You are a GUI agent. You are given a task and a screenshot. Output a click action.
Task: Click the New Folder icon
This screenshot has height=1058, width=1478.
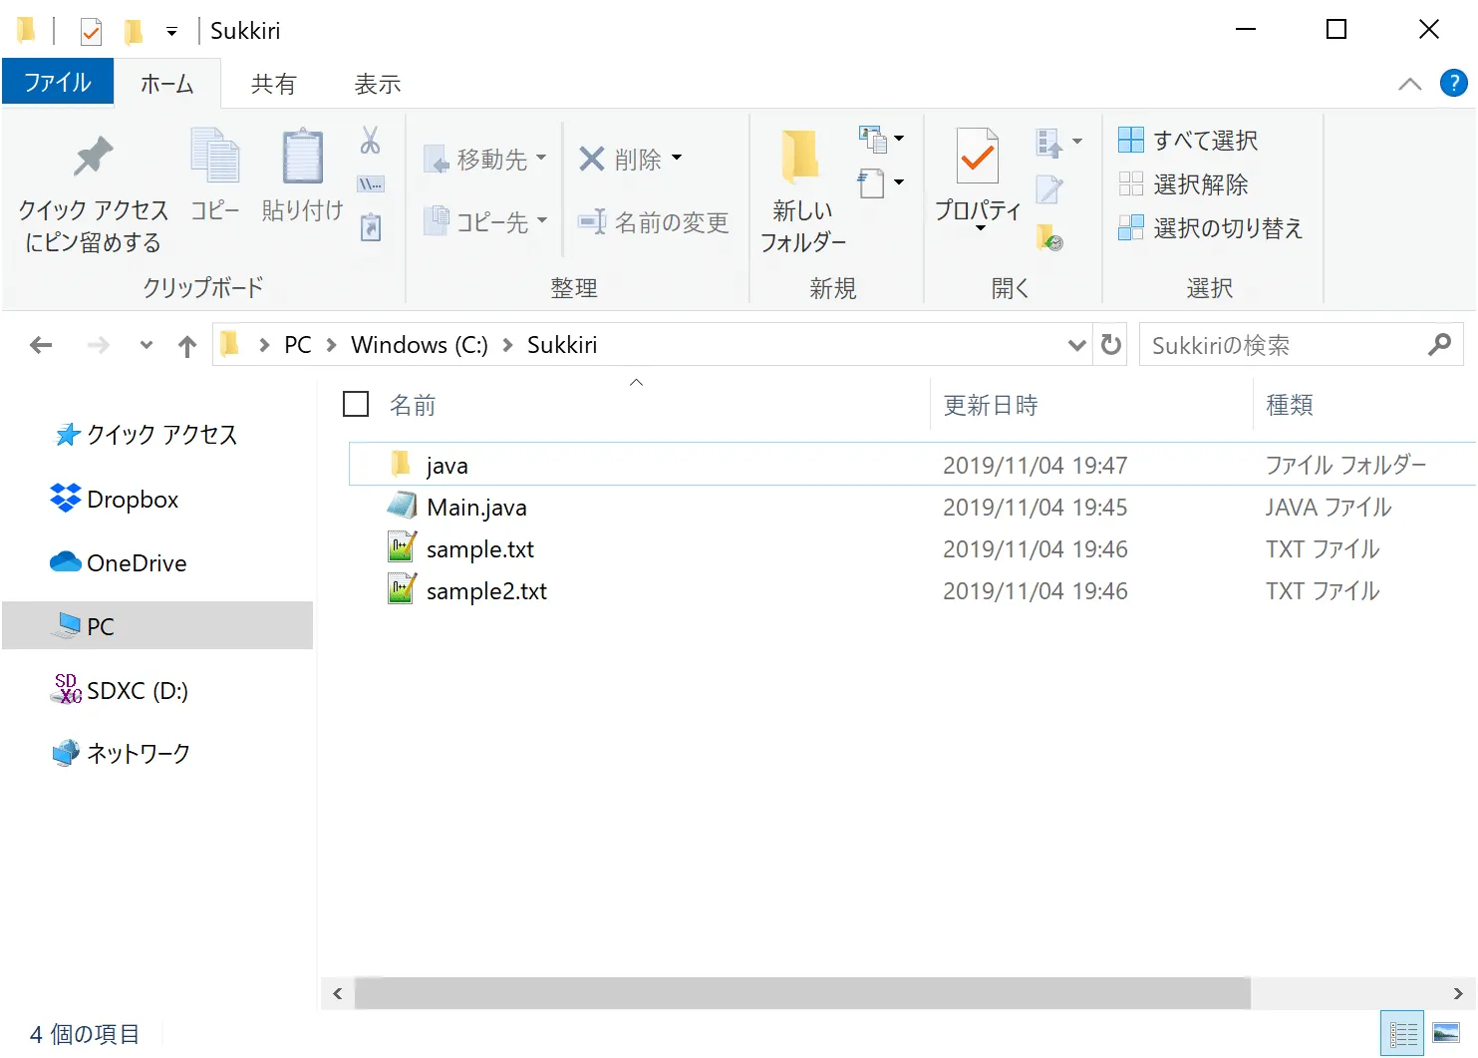pyautogui.click(x=800, y=158)
